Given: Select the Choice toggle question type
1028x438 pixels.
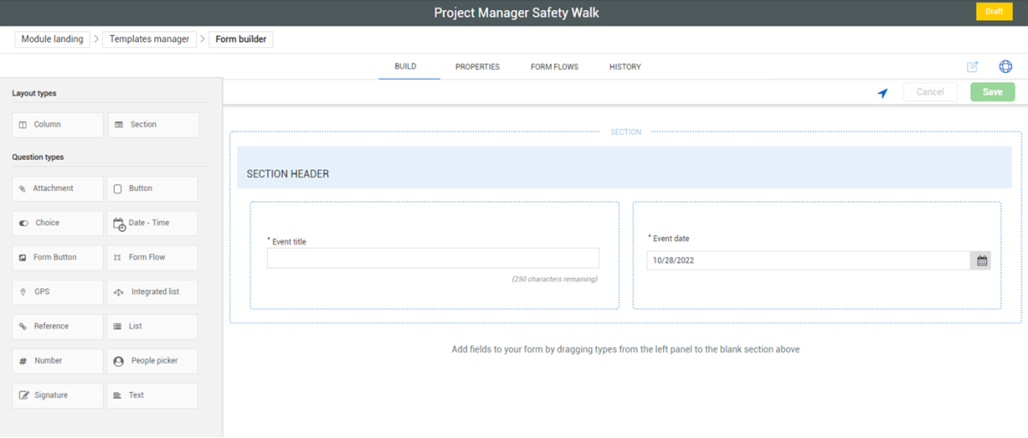Looking at the screenshot, I should tap(57, 223).
